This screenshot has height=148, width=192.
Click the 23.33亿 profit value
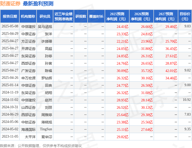click(122, 34)
